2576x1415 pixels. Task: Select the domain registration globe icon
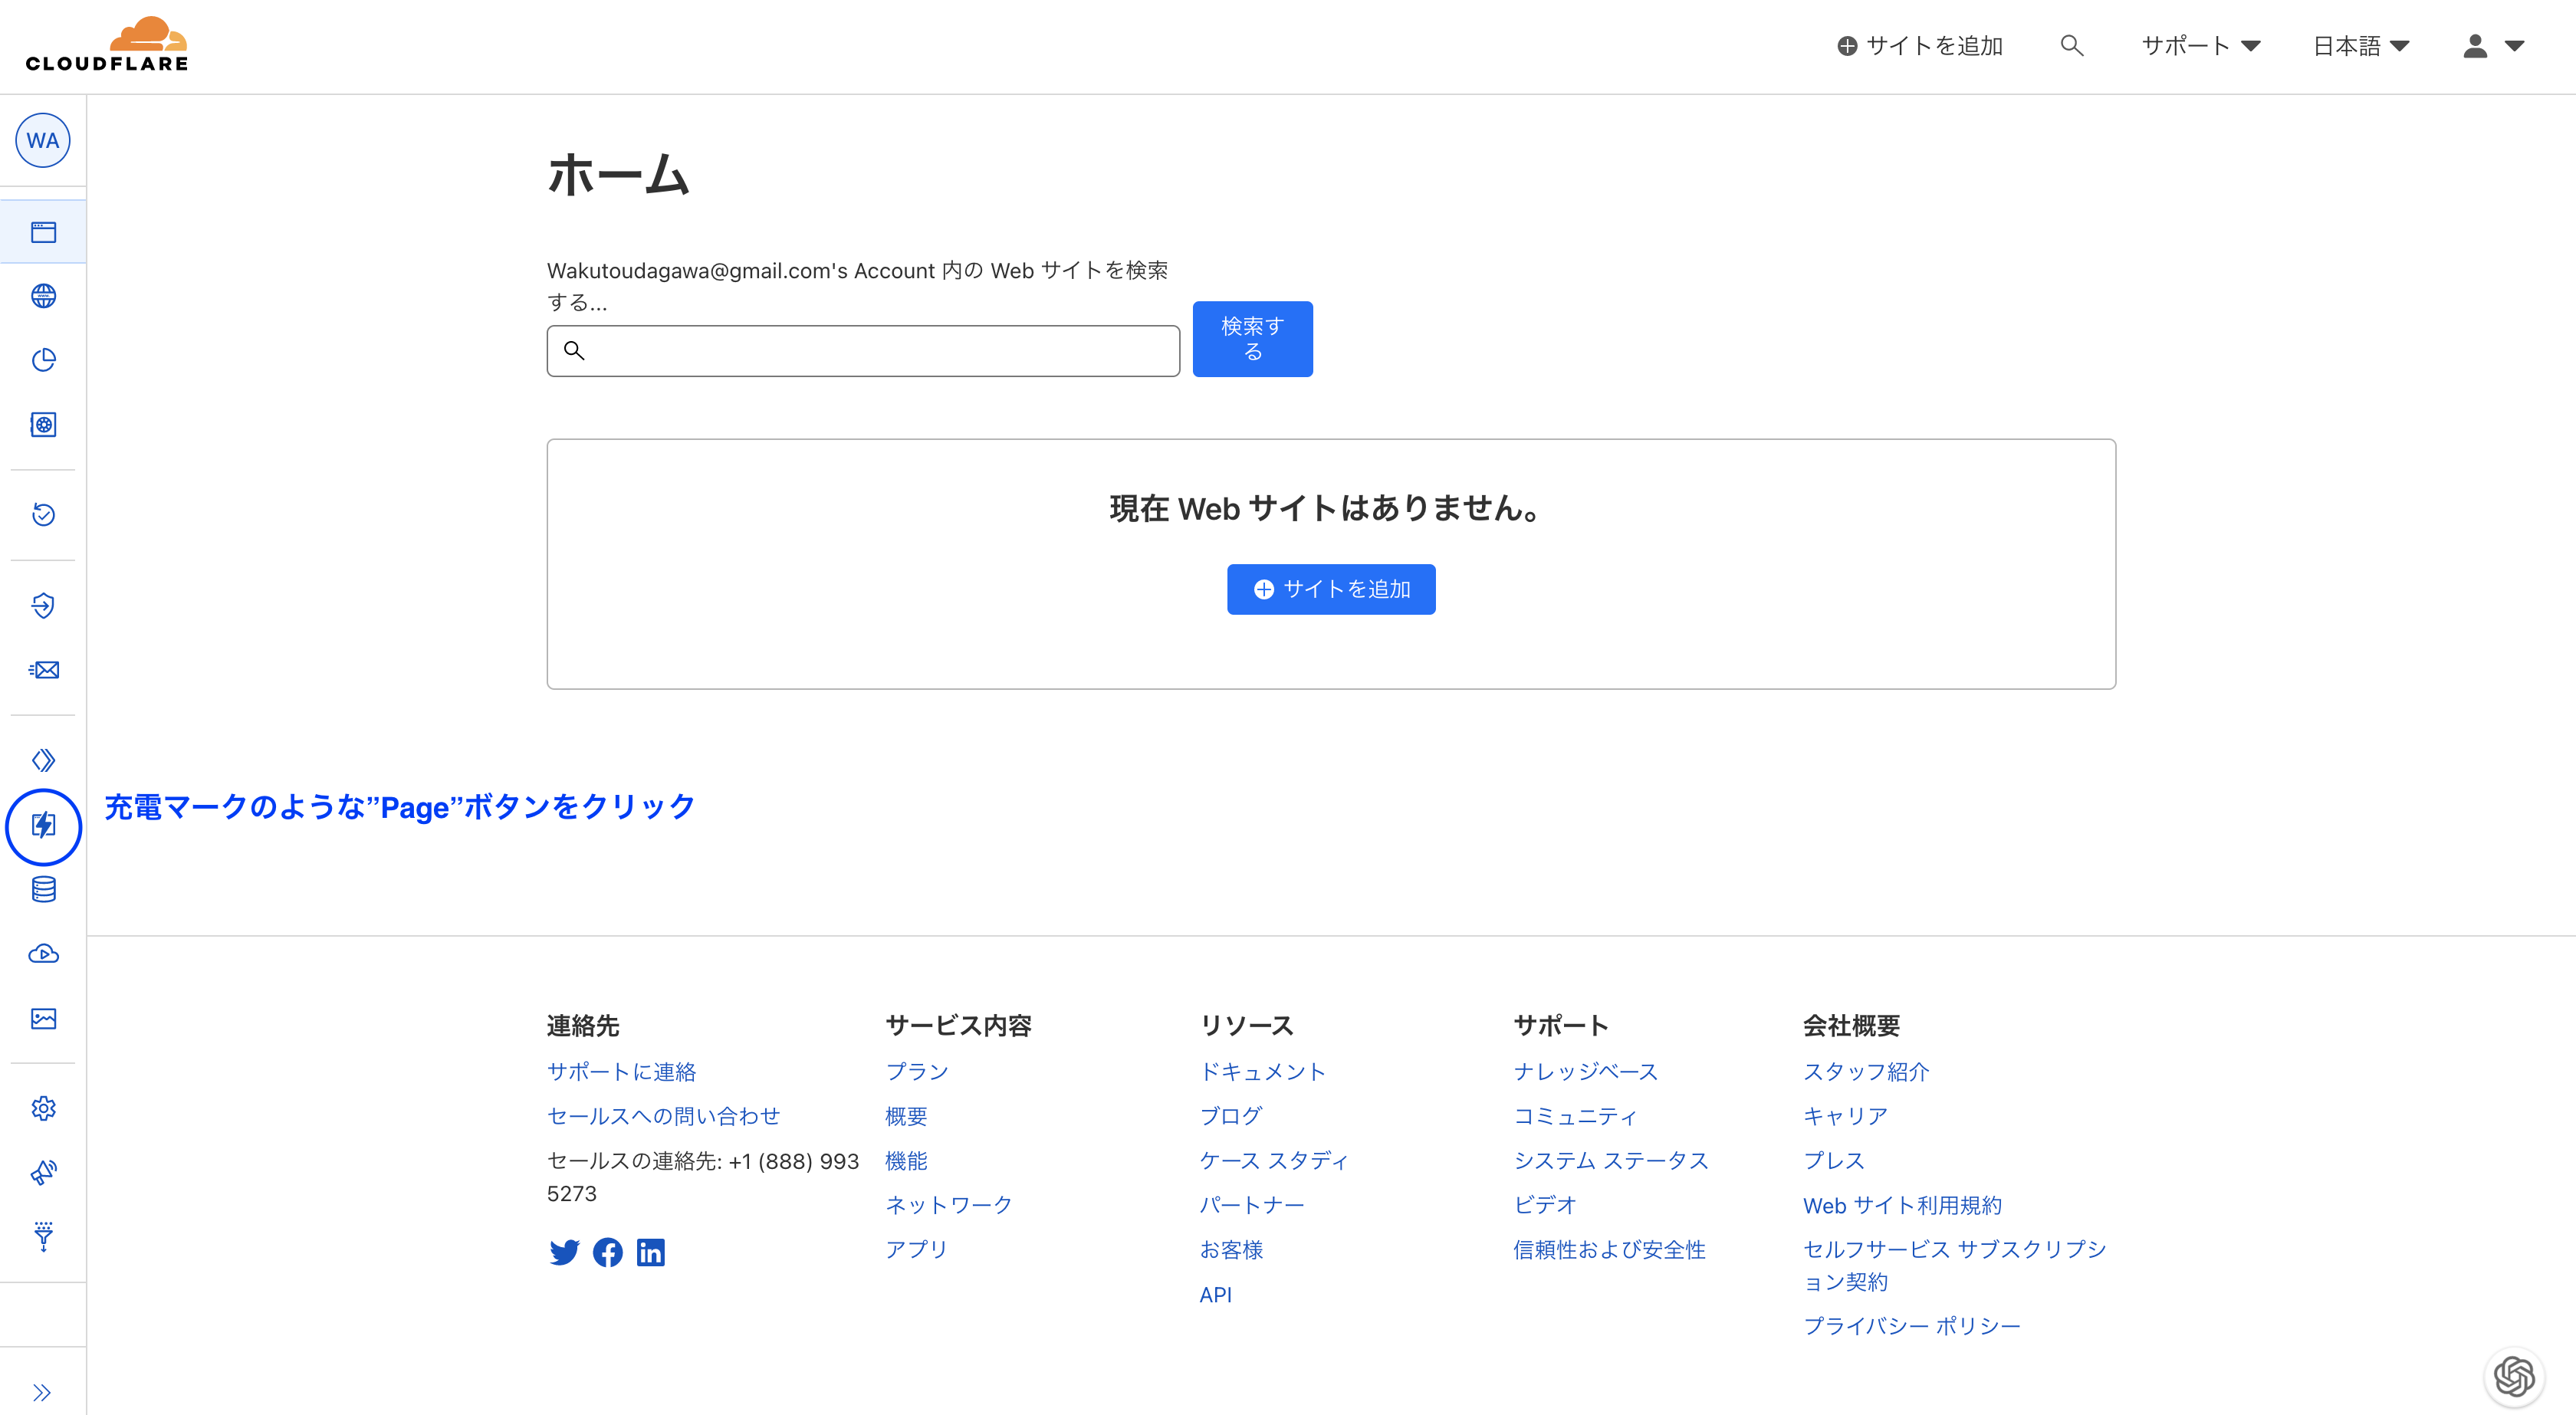(x=43, y=295)
